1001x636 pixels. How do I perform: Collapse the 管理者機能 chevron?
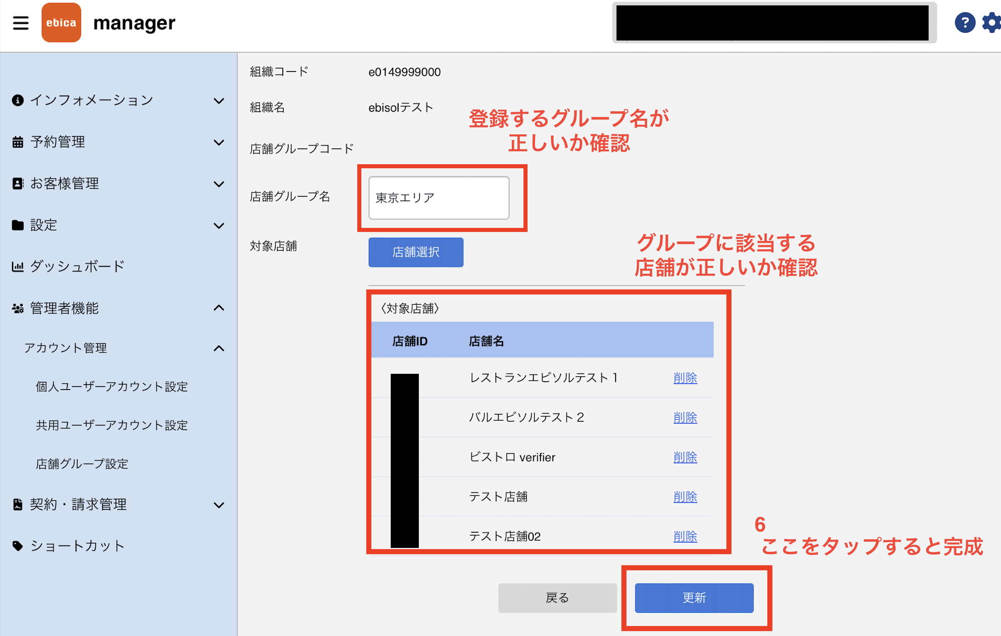219,308
